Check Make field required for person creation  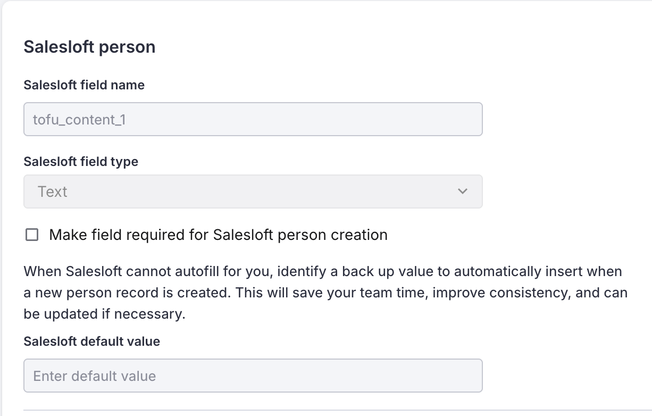(31, 234)
